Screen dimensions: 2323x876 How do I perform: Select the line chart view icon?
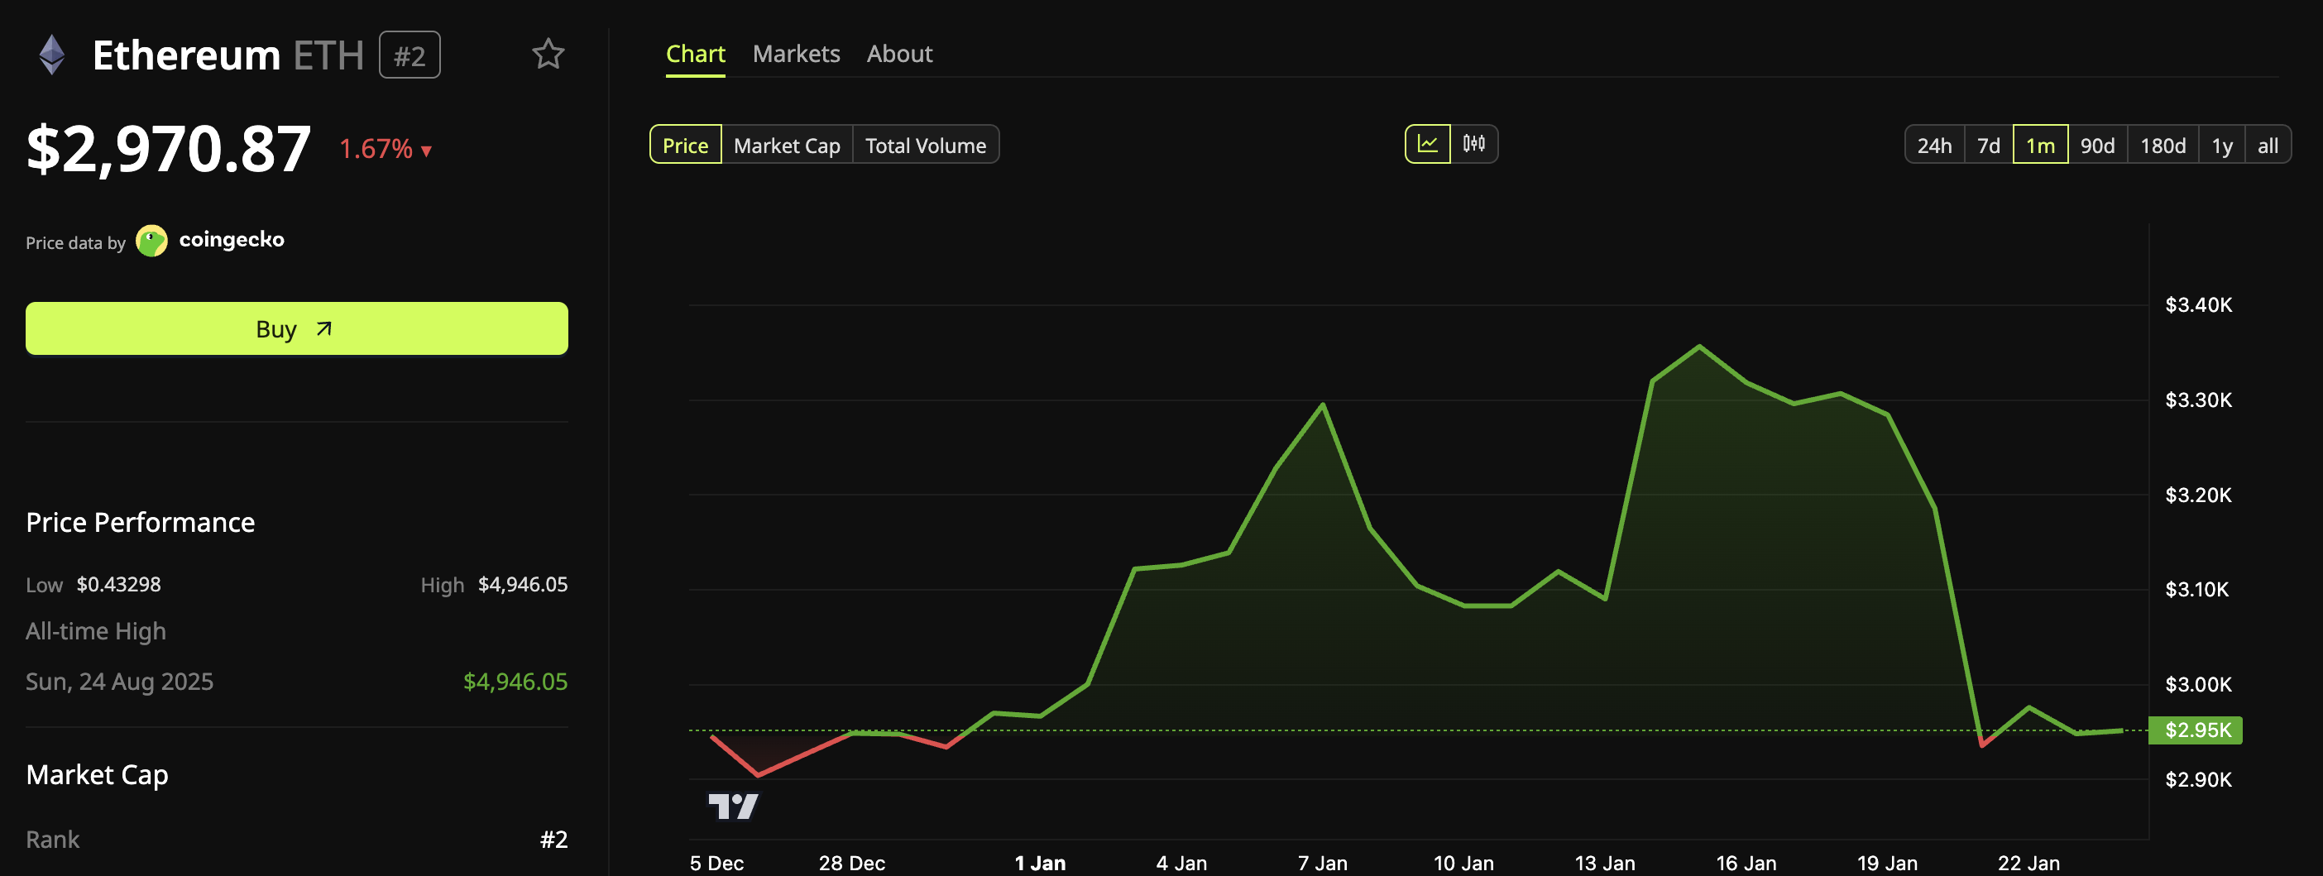1428,143
